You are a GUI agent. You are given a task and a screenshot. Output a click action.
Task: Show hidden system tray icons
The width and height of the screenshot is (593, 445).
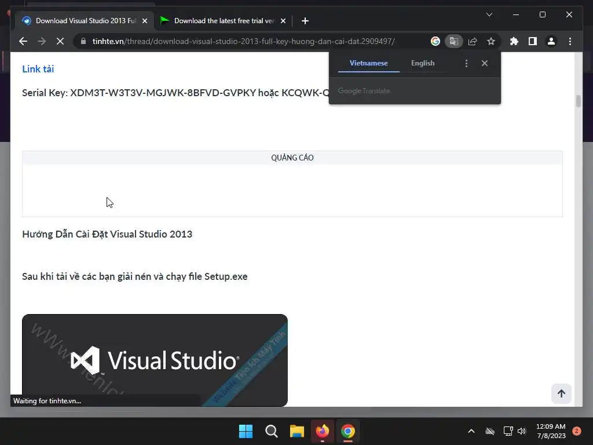(471, 431)
